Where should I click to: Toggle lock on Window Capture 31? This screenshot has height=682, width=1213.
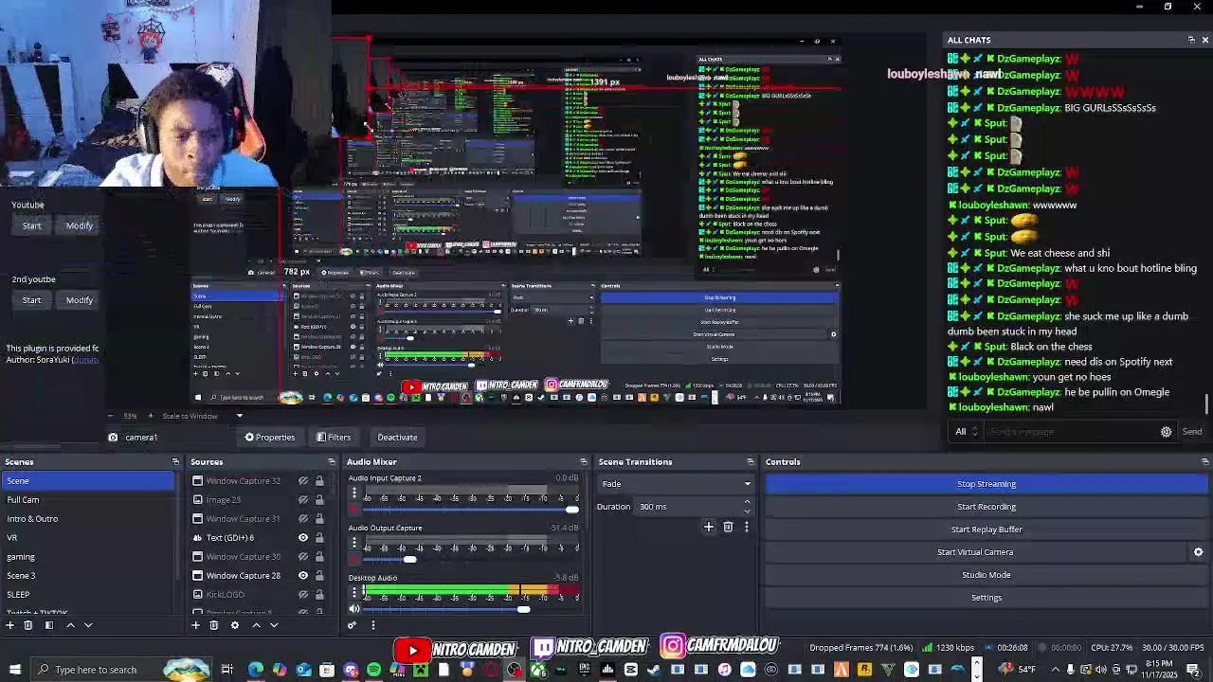coord(319,519)
